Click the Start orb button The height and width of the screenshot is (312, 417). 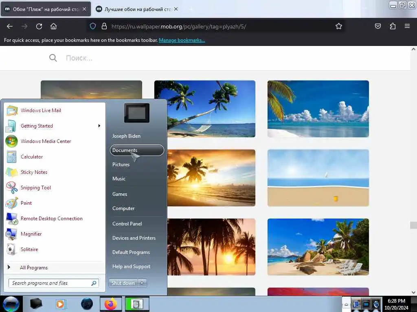[11, 304]
